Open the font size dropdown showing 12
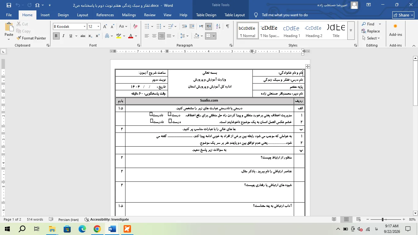This screenshot has width=418, height=235. (98, 27)
